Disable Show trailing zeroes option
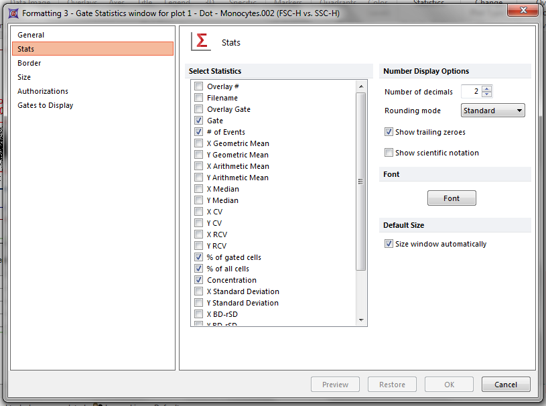This screenshot has width=546, height=406. point(389,132)
